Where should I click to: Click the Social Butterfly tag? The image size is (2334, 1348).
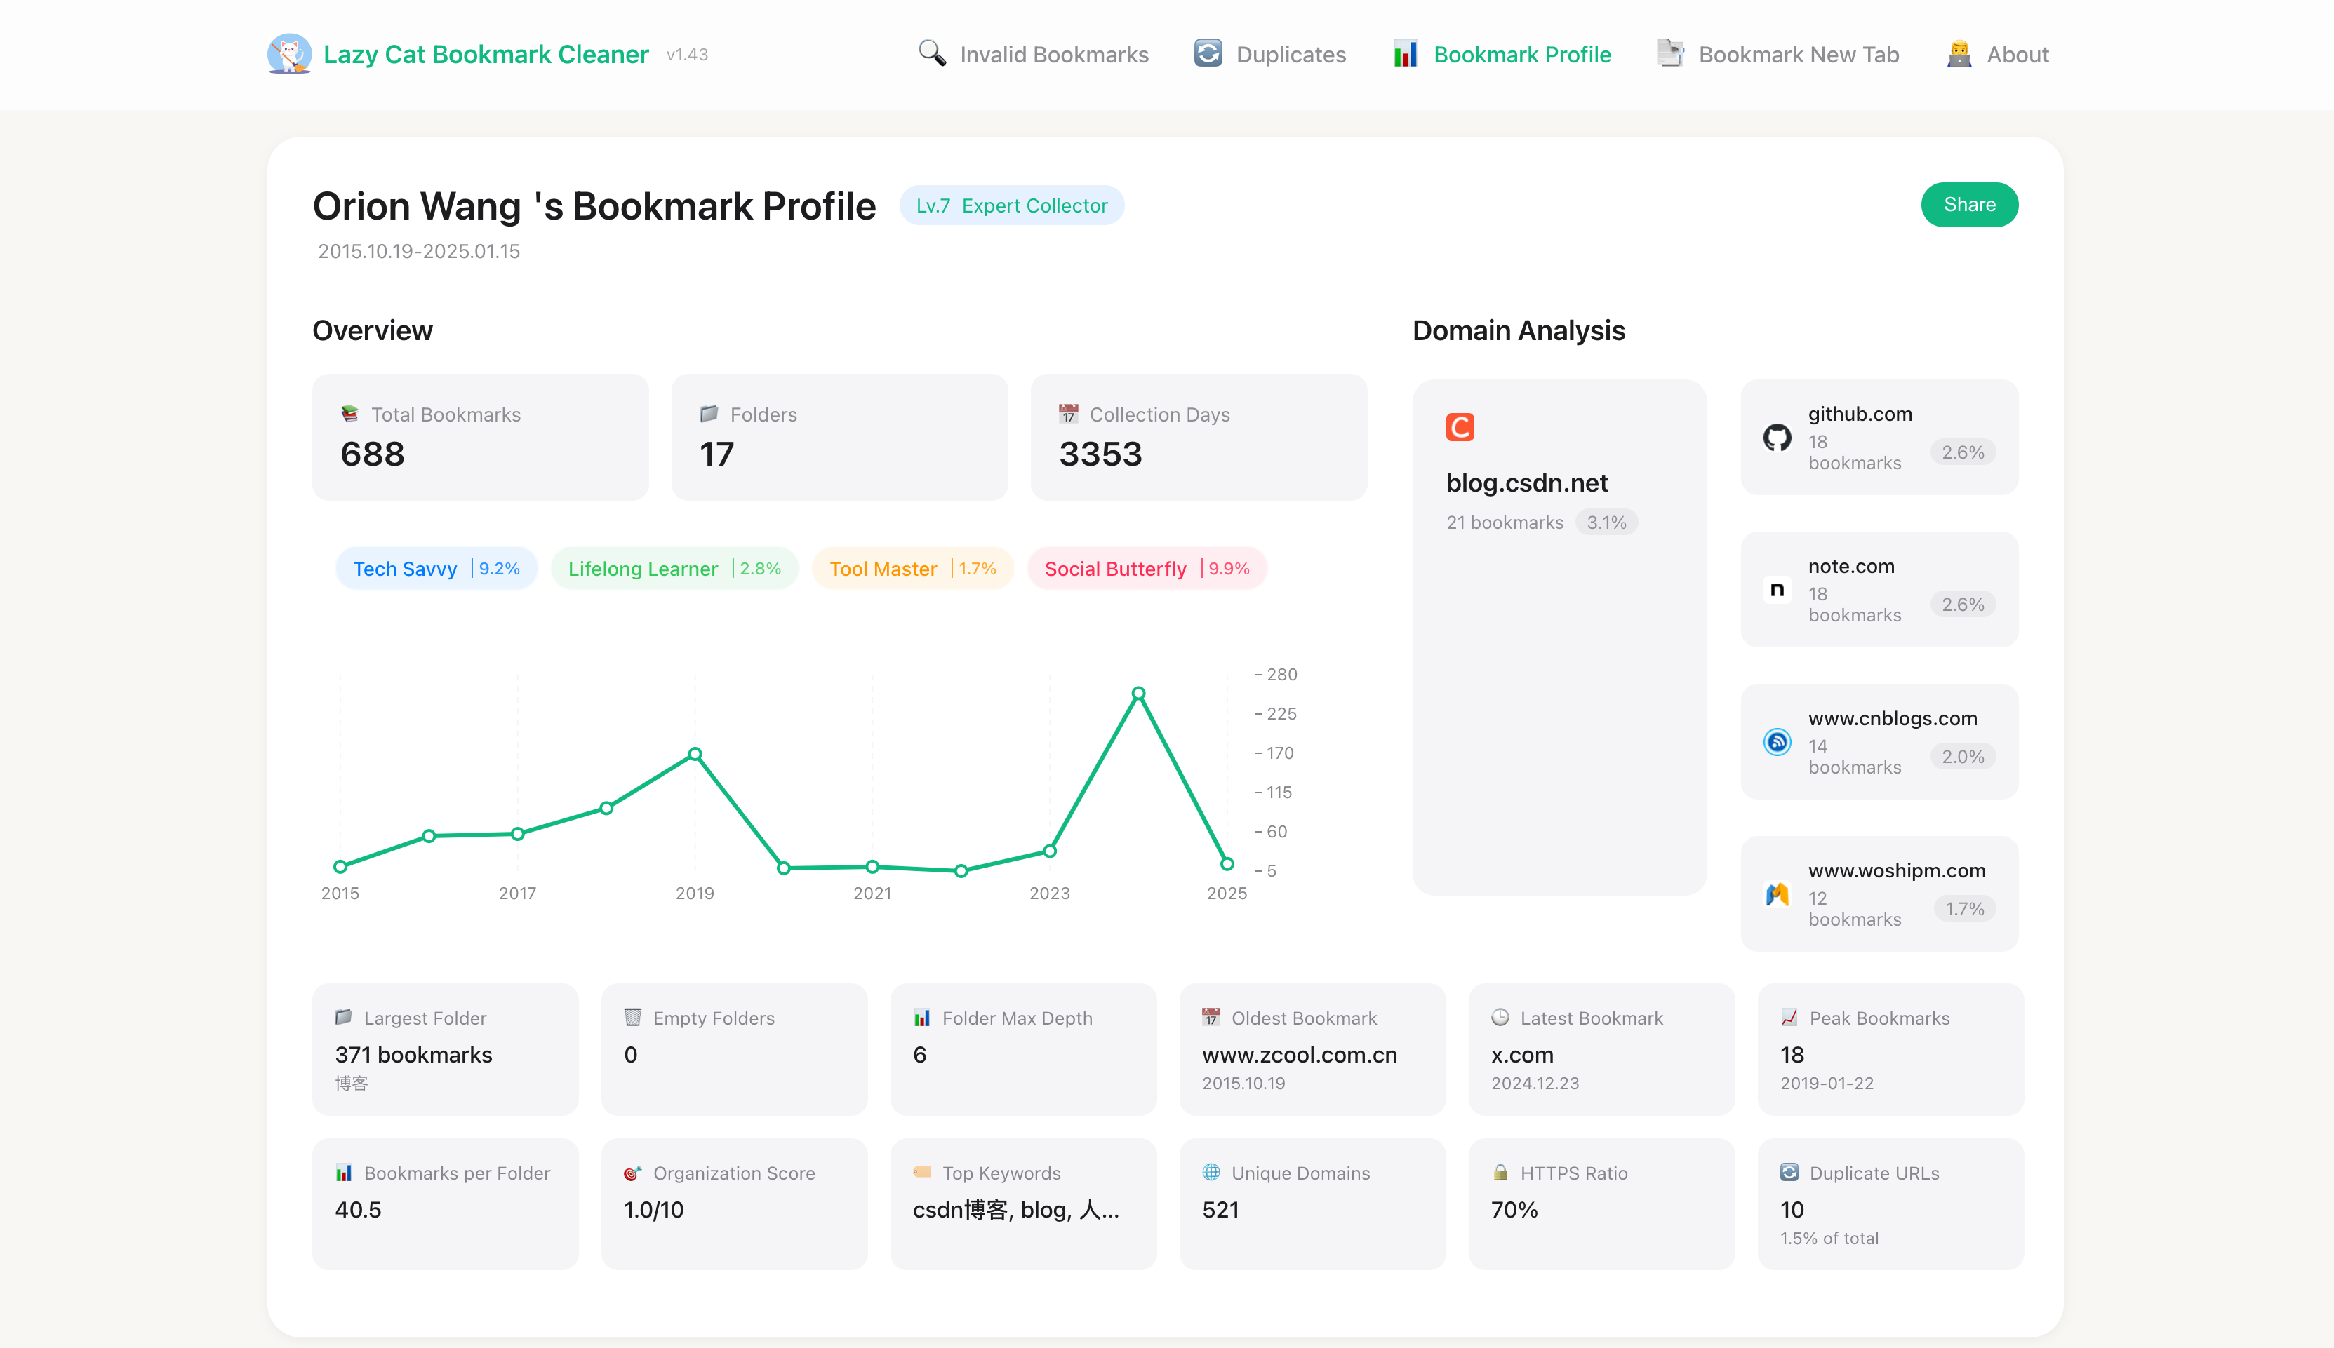coord(1147,569)
